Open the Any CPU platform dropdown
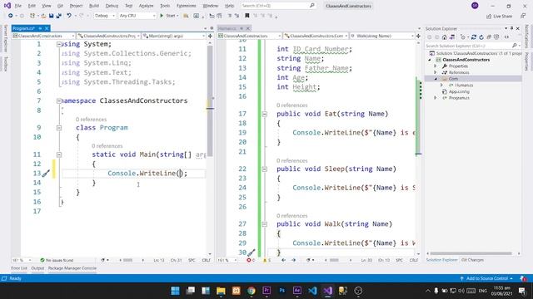 pyautogui.click(x=137, y=16)
